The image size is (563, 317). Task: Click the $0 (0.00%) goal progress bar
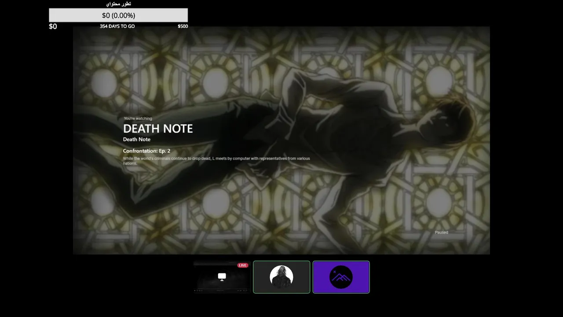pyautogui.click(x=118, y=15)
